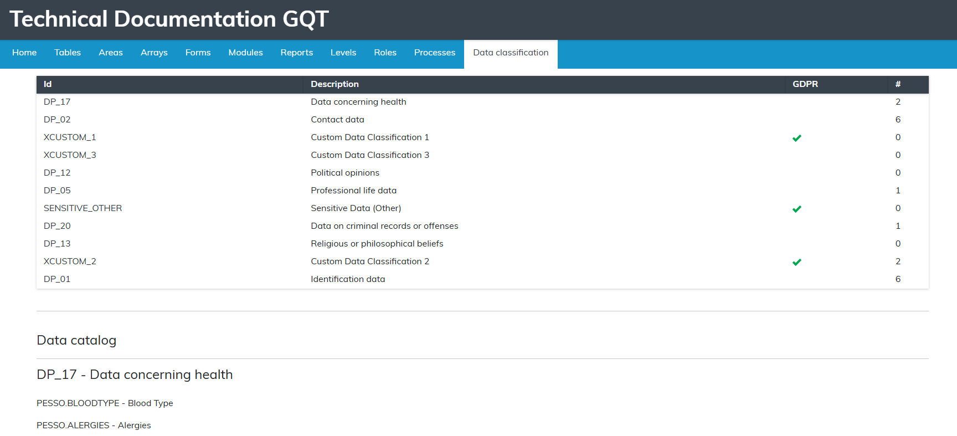Click 'Data on criminal records or offenses'

pos(384,226)
